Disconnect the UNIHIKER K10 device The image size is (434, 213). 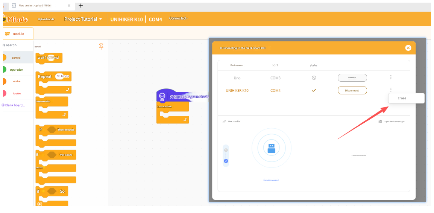click(352, 90)
